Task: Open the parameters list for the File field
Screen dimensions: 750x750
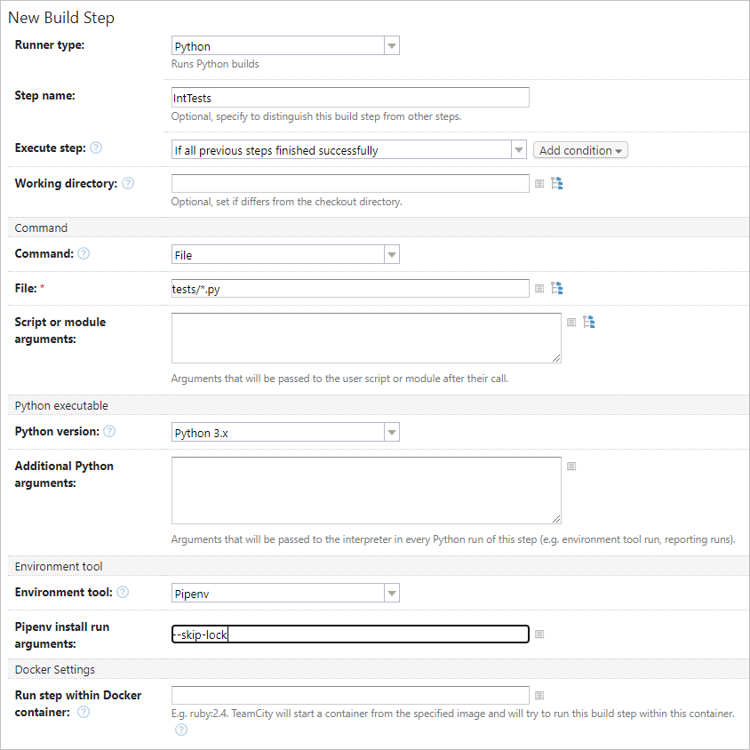Action: click(539, 288)
